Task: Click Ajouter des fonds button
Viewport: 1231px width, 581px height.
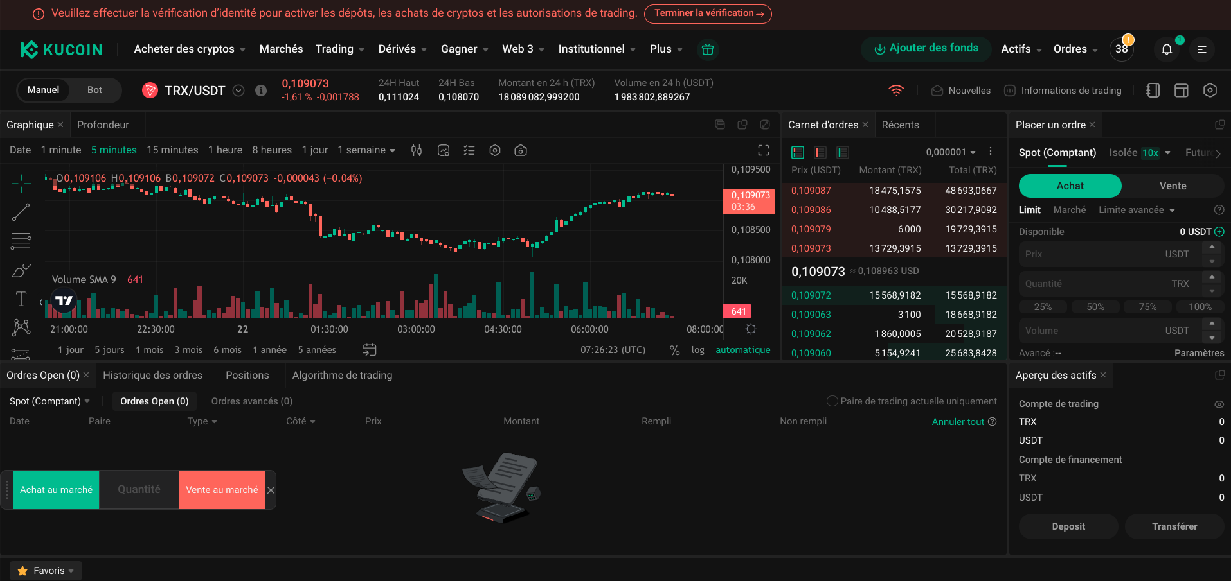Action: 926,49
